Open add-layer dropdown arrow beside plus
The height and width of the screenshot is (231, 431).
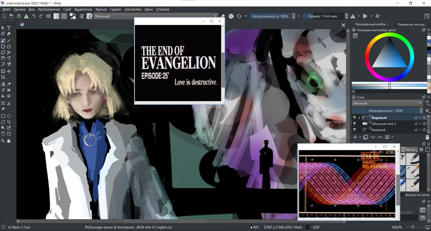[x=360, y=137]
